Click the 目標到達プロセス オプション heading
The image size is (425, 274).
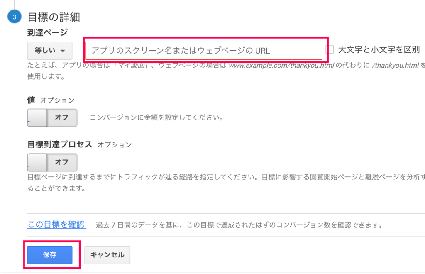point(79,144)
